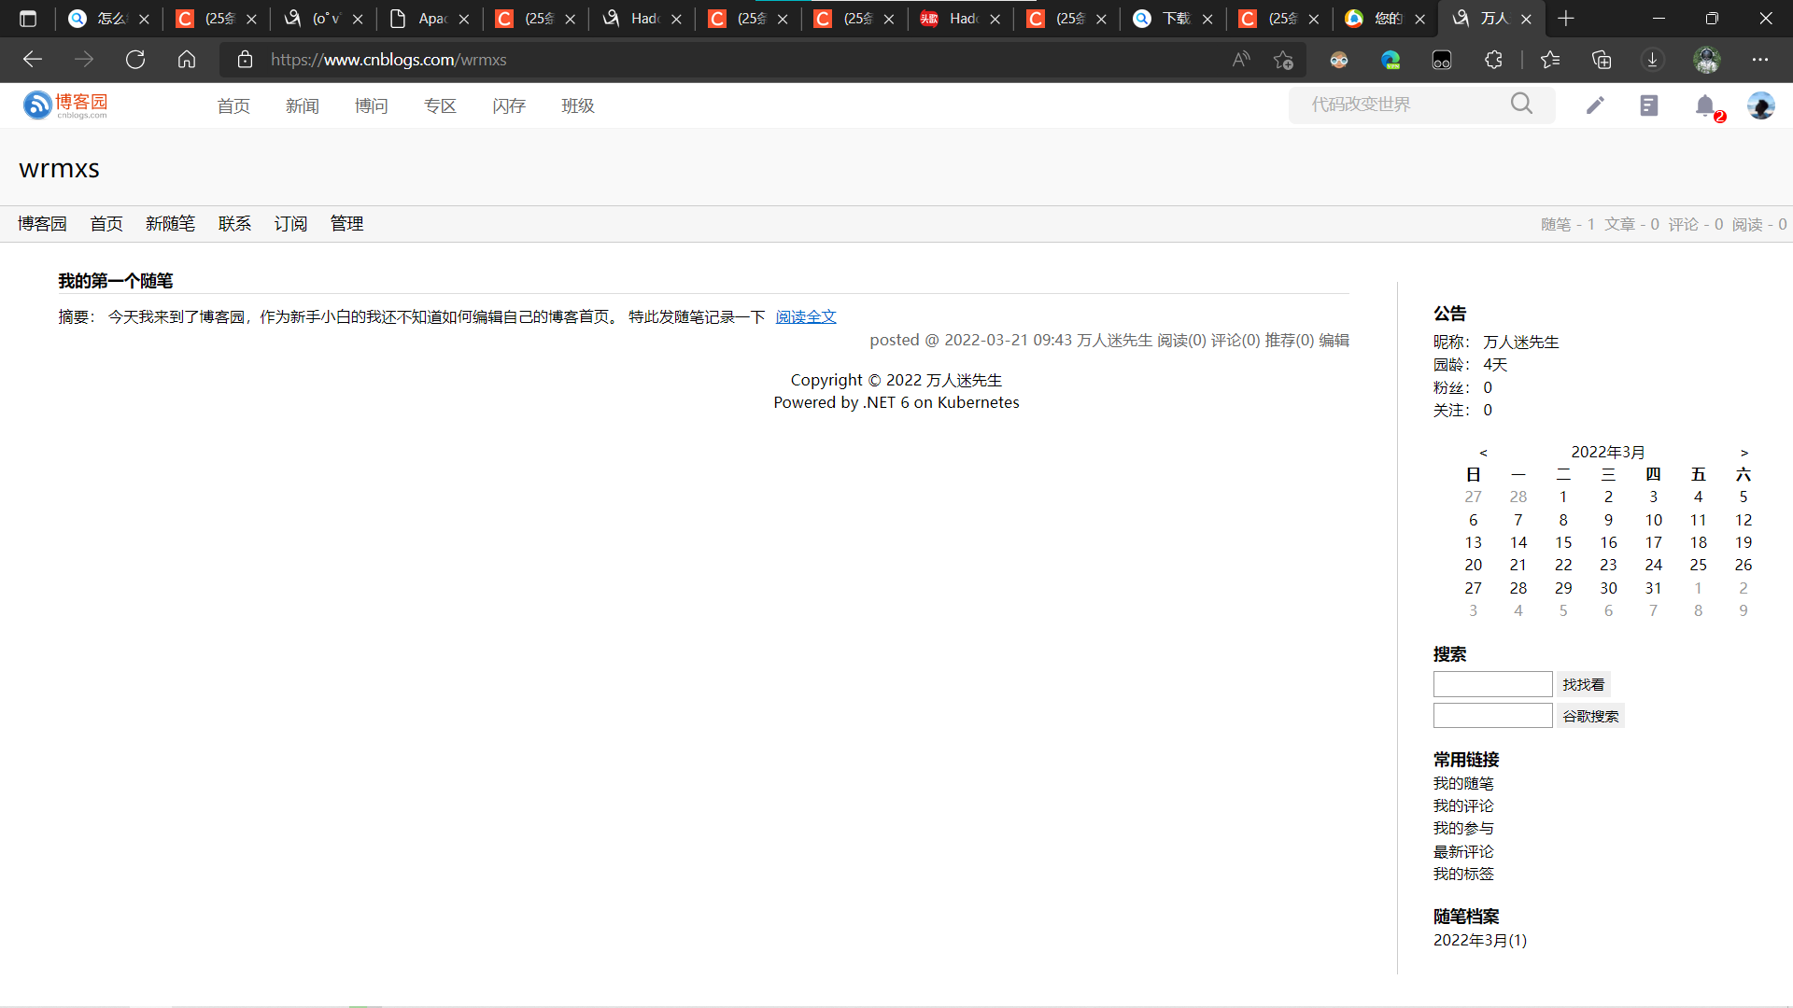
Task: Click the browser refresh button
Action: [135, 60]
